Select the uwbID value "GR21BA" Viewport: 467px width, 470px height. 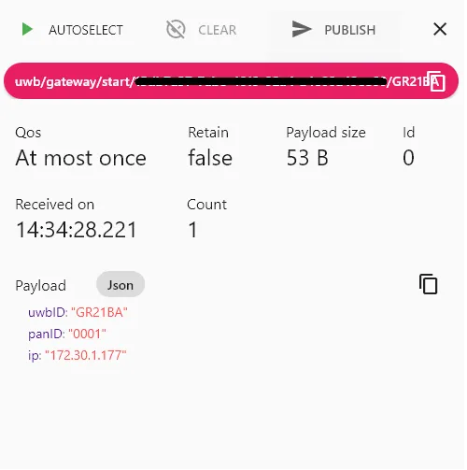pyautogui.click(x=100, y=312)
